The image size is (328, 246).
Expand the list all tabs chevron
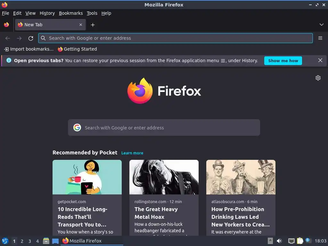322,25
